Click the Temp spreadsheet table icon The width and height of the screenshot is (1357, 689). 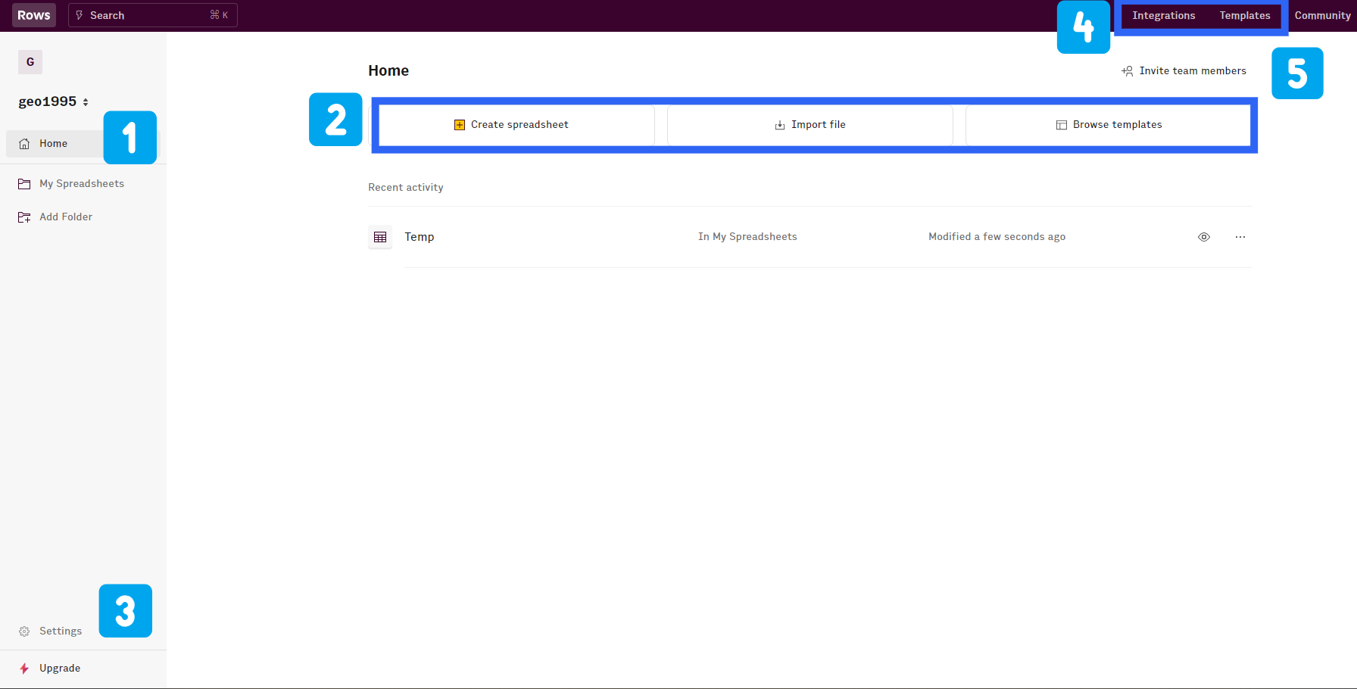(380, 237)
